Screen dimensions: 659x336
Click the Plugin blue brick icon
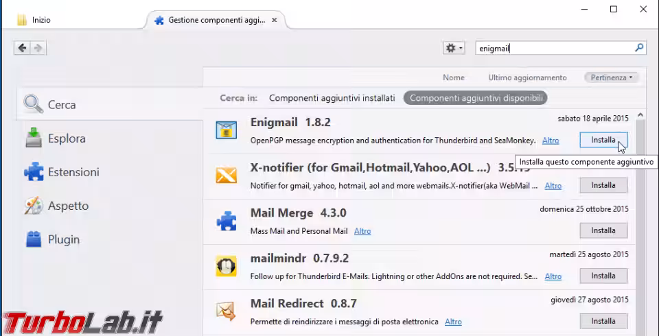[x=34, y=239]
